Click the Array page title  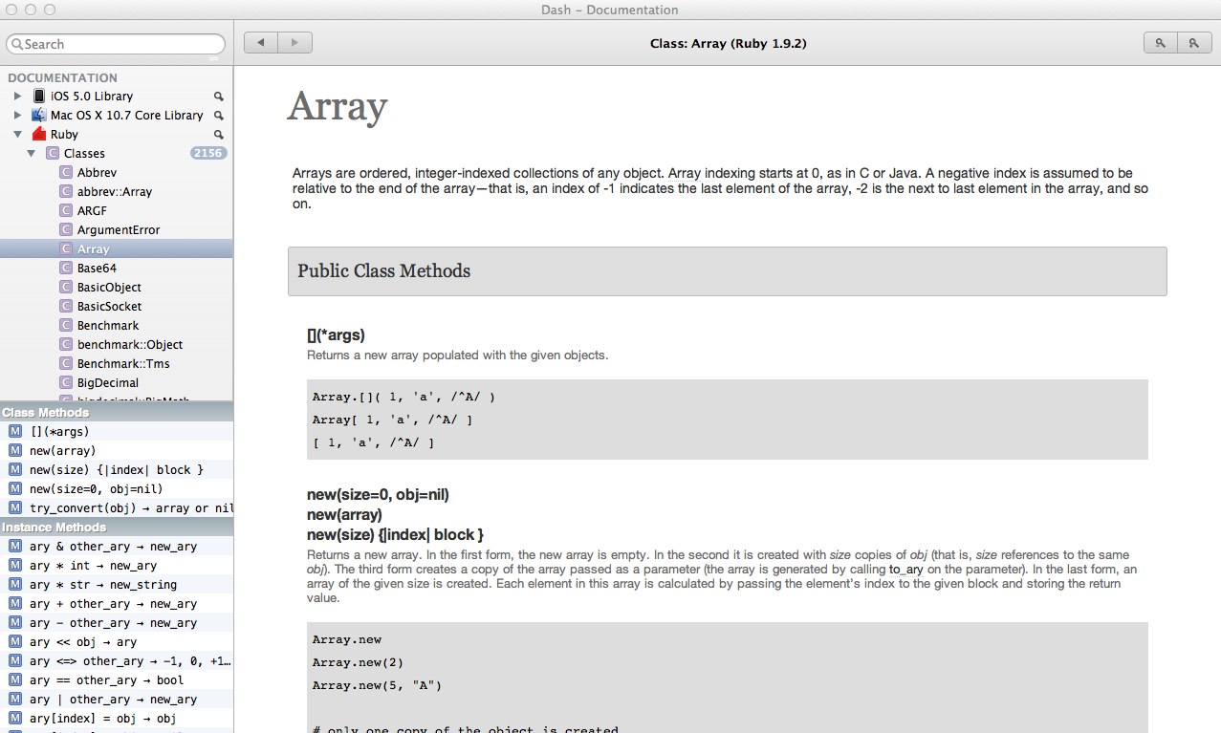pyautogui.click(x=337, y=106)
